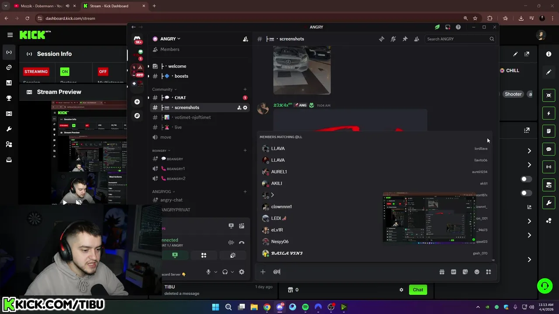Toggle the Multistream OFF indicator
This screenshot has width=559, height=314.
point(103,72)
